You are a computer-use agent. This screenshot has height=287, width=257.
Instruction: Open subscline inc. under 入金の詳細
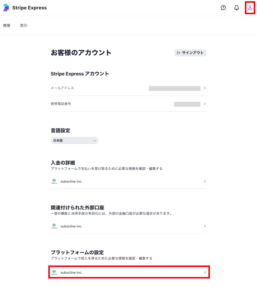128,182
